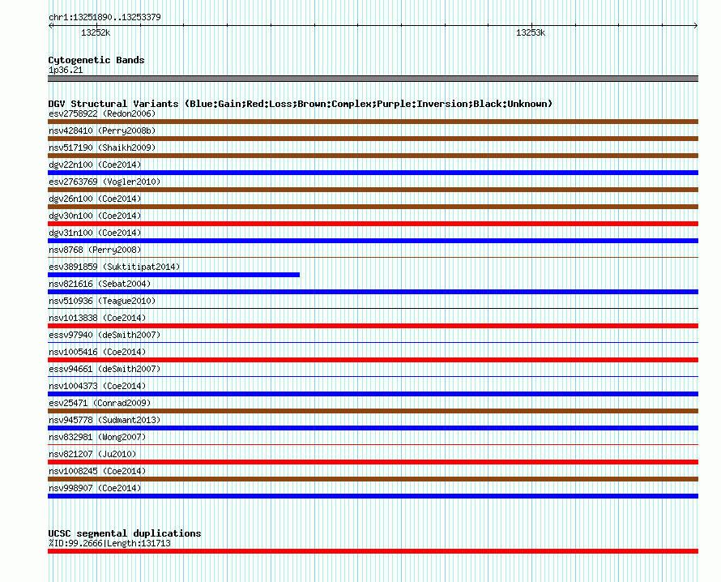The width and height of the screenshot is (721, 582).
Task: Select the blue gain bar under dgv22n100
Action: 373,173
